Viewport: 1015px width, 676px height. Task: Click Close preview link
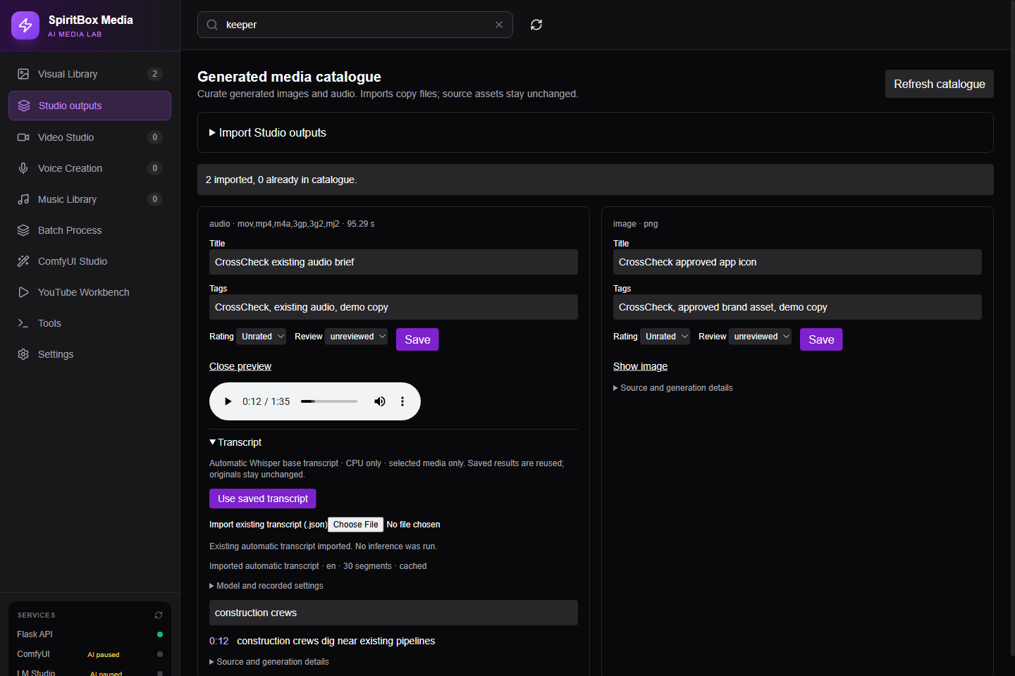(x=240, y=366)
